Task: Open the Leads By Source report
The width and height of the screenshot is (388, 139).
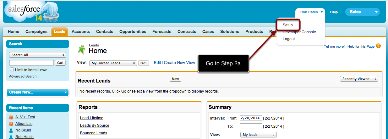Action: point(95,126)
